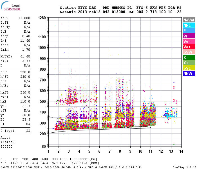Click the 015000 time in header
The width and height of the screenshot is (197, 169).
[x=118, y=12]
